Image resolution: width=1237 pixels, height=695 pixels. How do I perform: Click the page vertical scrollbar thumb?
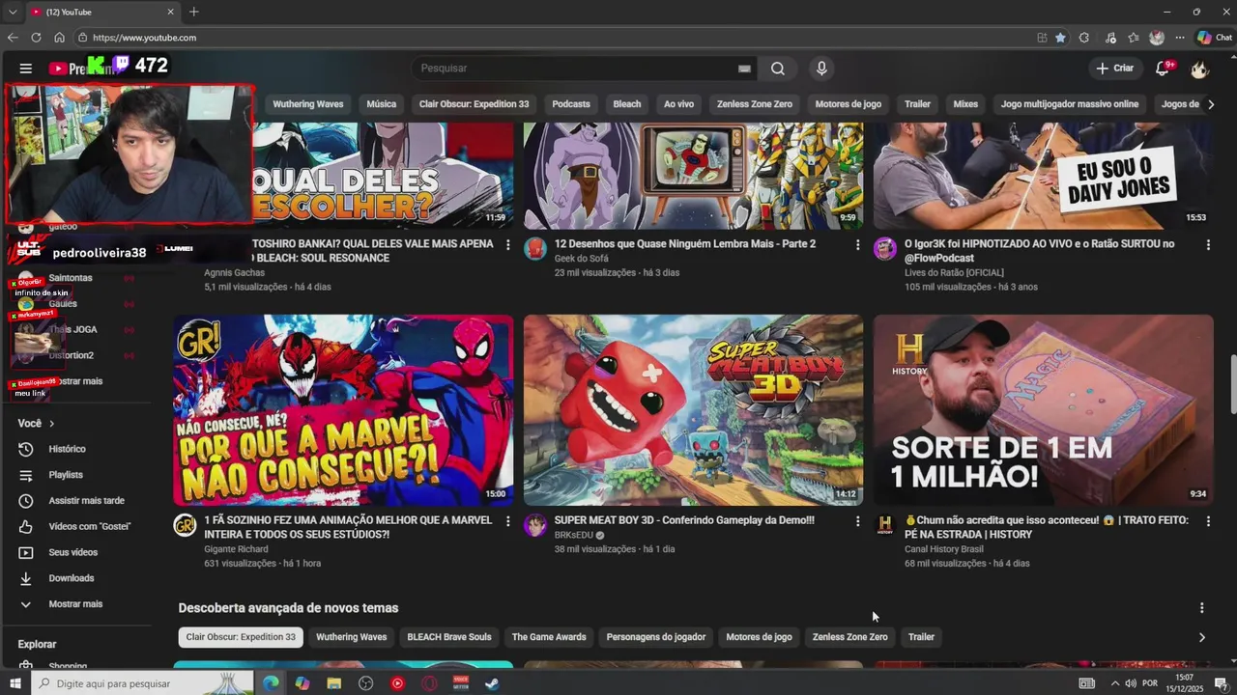pyautogui.click(x=1232, y=386)
